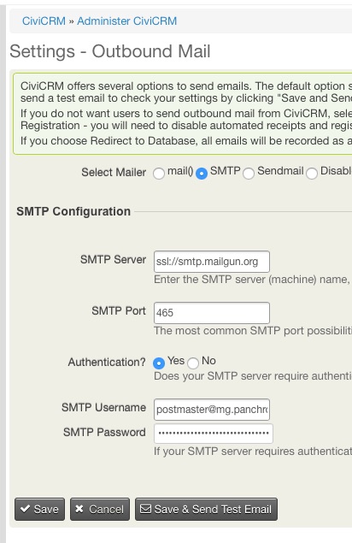
Task: Set Authentication to Yes
Action: pyautogui.click(x=159, y=363)
